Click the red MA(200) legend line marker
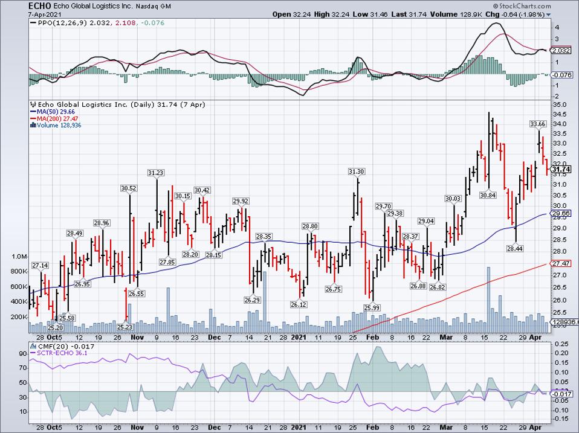Viewport: 579px width, 433px height. click(x=33, y=119)
